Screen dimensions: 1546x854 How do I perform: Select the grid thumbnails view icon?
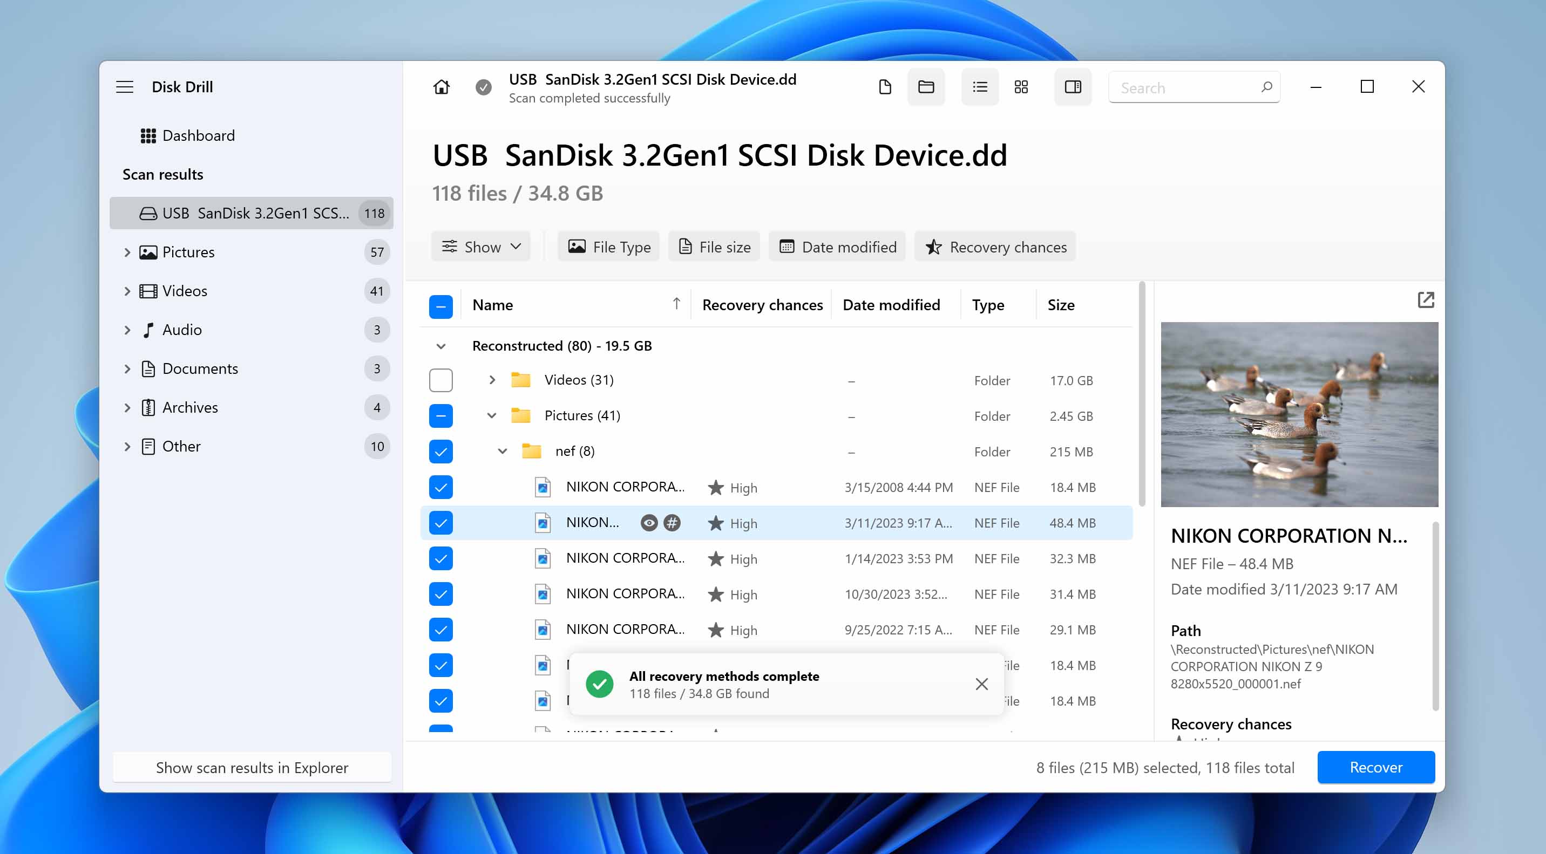1021,87
